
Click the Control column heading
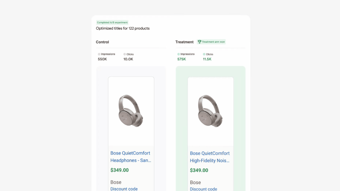tap(103, 42)
